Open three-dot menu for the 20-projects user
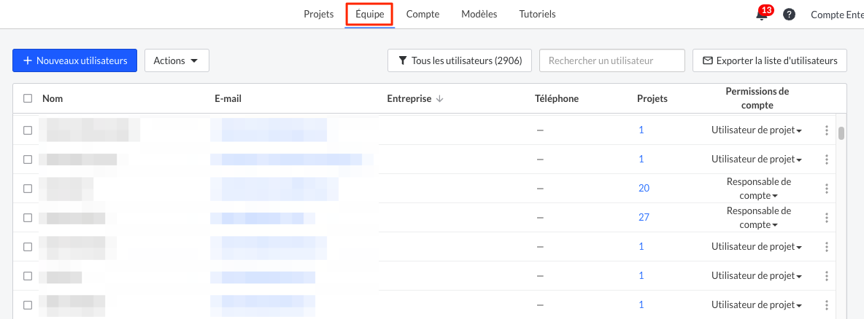 826,189
